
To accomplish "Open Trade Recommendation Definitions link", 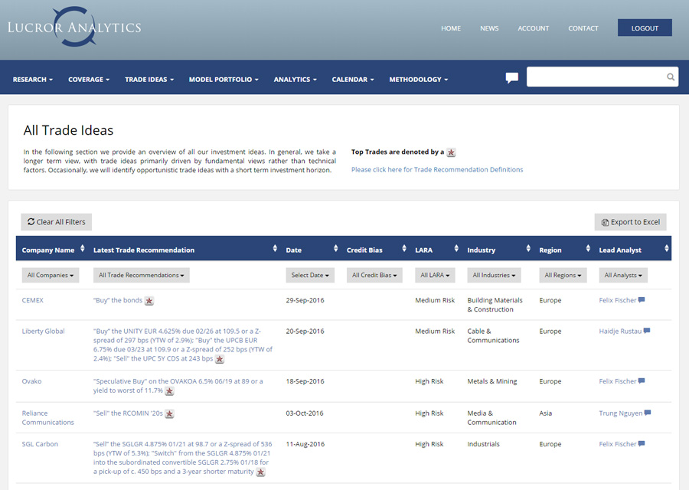I will click(x=437, y=170).
